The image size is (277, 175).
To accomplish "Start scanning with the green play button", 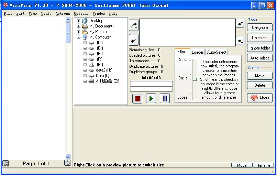I will click(151, 98).
